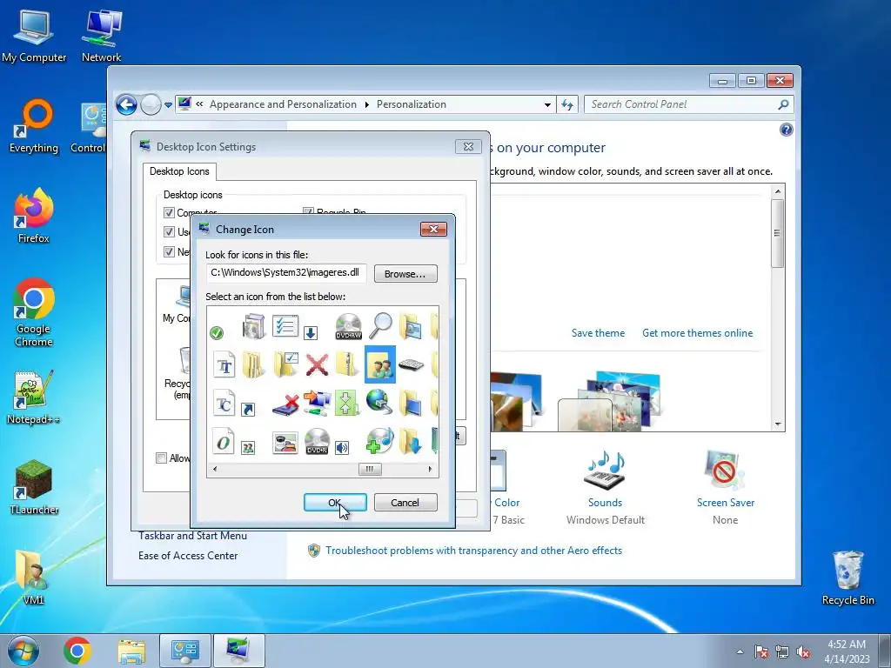Click the icon list right scroll arrow
The width and height of the screenshot is (891, 668).
click(x=430, y=469)
